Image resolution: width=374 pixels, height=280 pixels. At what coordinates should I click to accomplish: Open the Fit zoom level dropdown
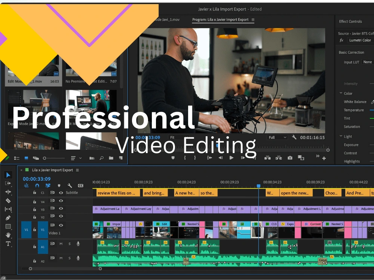click(x=178, y=137)
